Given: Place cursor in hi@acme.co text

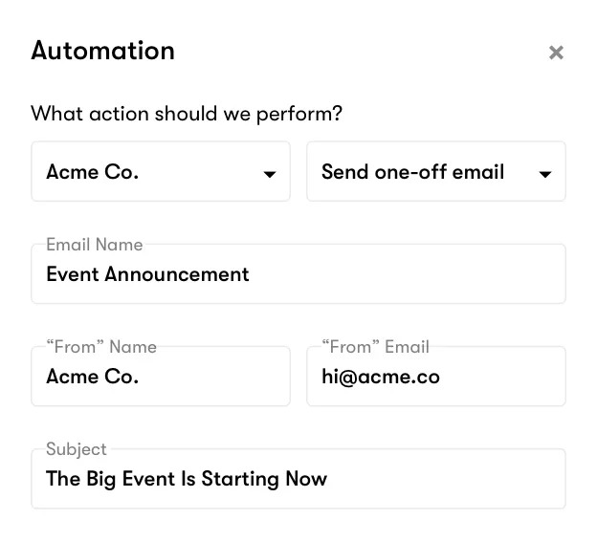Looking at the screenshot, I should pos(380,377).
